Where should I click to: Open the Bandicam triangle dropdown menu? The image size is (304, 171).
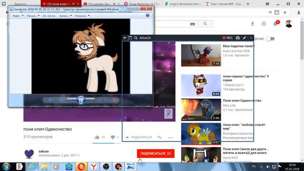click(x=124, y=38)
